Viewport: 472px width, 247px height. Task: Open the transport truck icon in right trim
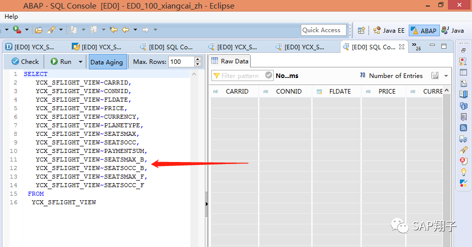click(463, 139)
